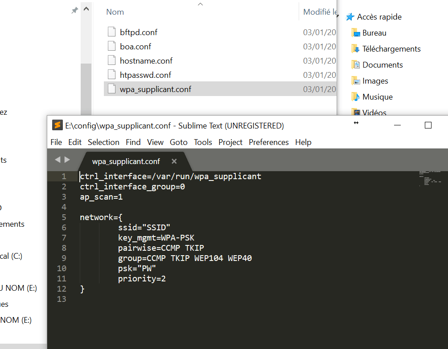Open Vidéos folder in quick access
Screen dimensions: 448x349
(x=374, y=112)
